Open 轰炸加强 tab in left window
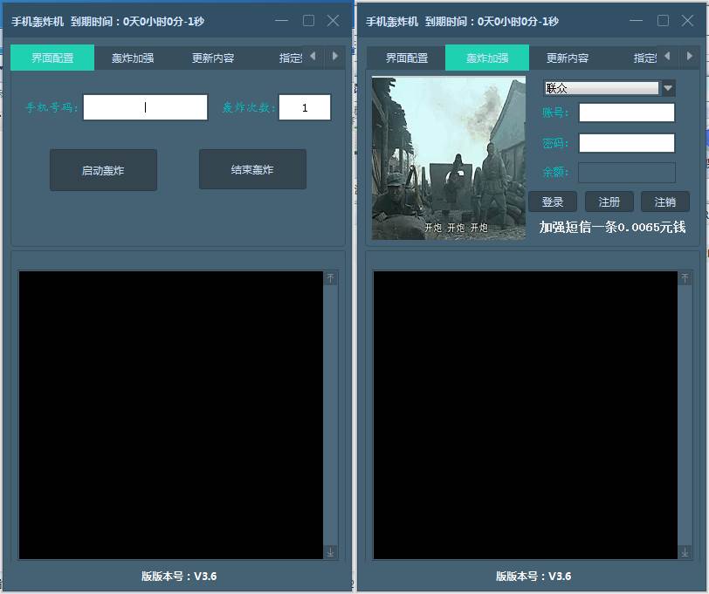This screenshot has height=594, width=709. 133,58
